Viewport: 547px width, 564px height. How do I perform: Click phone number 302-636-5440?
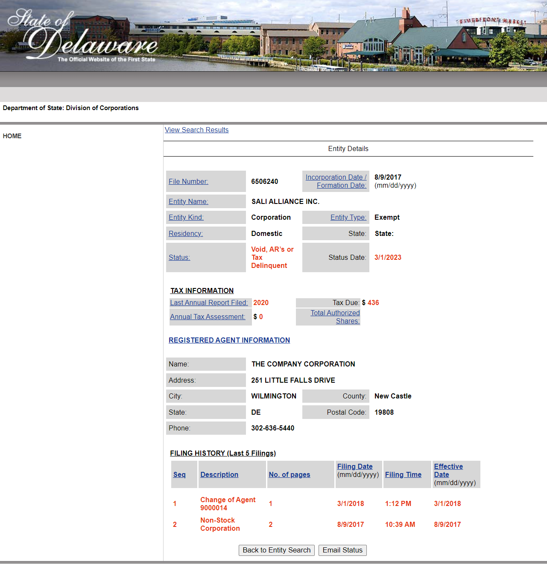[273, 428]
